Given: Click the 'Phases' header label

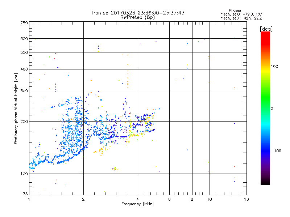Looking at the screenshot, I should [x=235, y=10].
